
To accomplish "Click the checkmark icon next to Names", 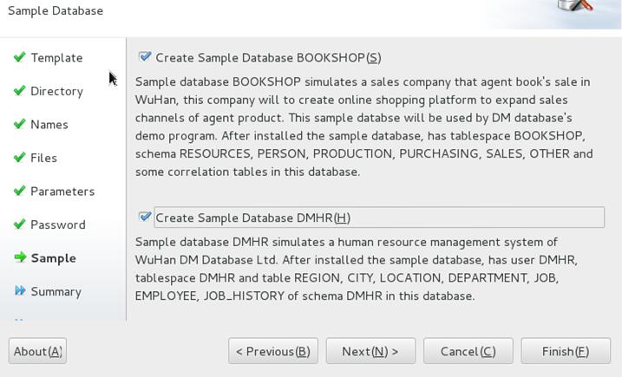I will 19,124.
